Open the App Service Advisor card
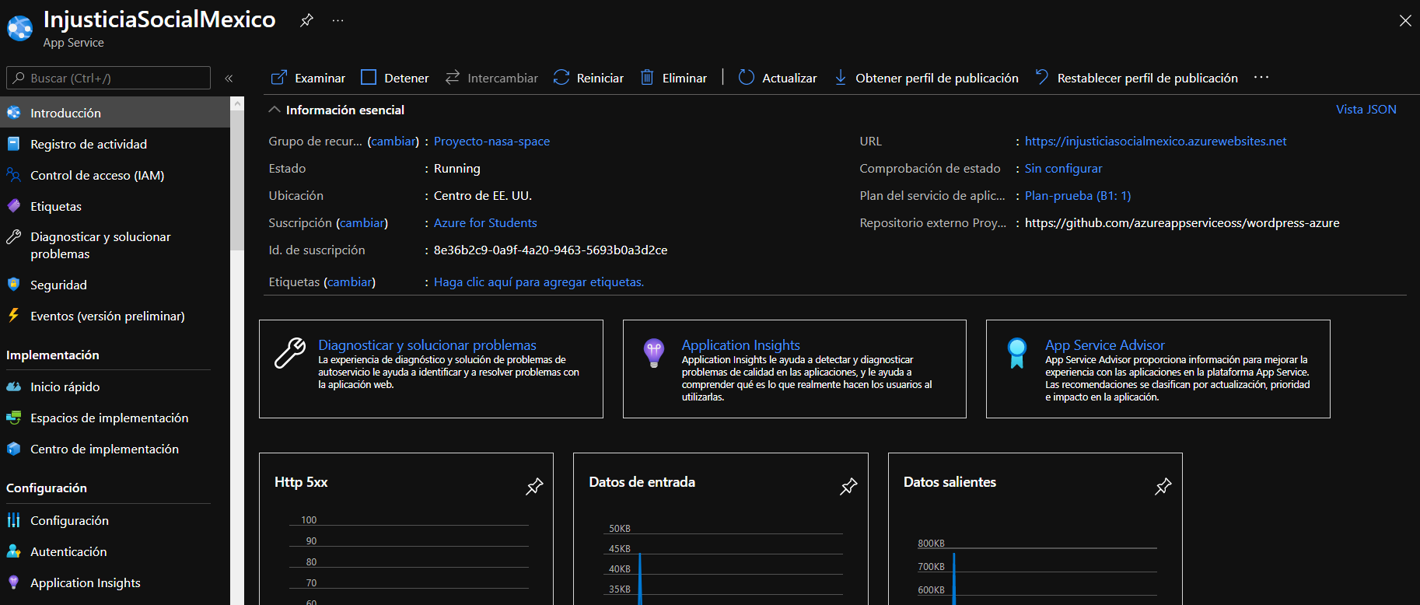1420x605 pixels. coord(1158,369)
